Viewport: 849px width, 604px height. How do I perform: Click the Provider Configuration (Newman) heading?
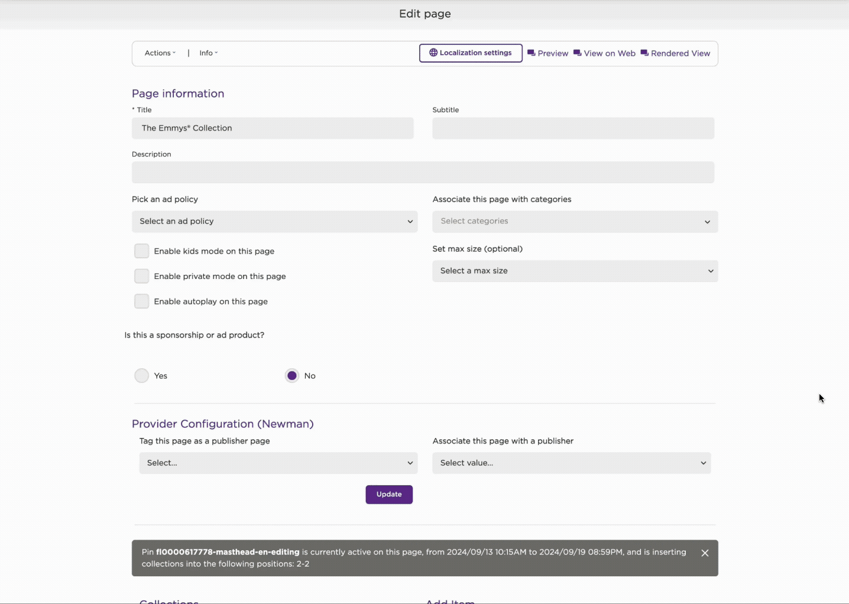pos(223,424)
